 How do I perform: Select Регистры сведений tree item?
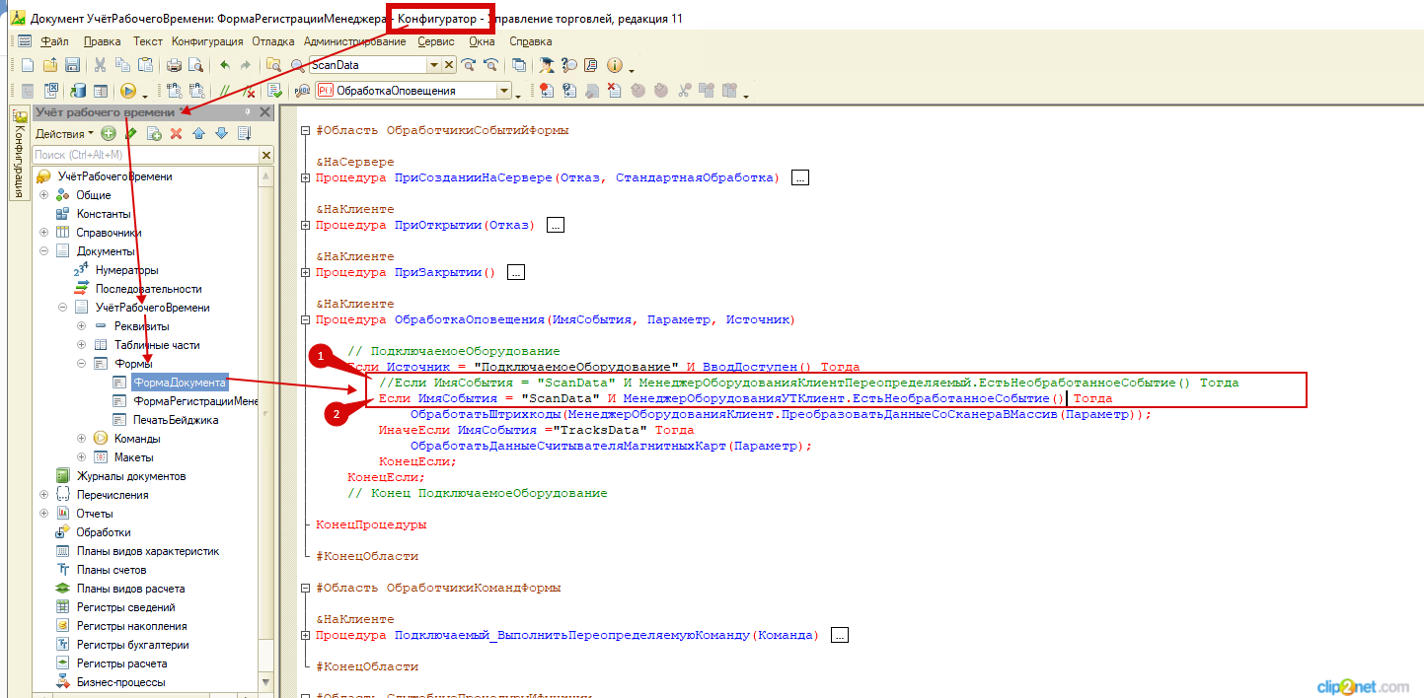[x=125, y=607]
